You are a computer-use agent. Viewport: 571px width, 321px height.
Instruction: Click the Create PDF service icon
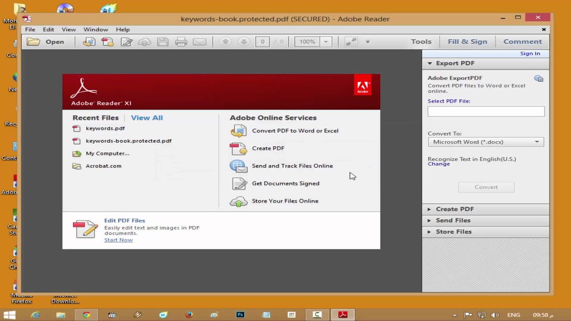click(238, 148)
